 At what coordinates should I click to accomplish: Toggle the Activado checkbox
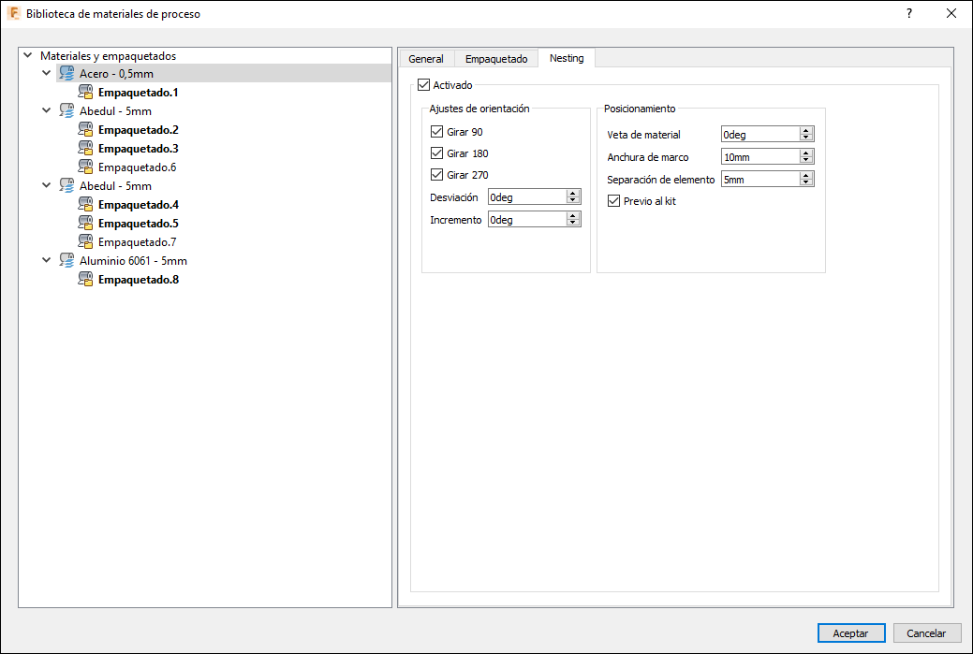(424, 85)
